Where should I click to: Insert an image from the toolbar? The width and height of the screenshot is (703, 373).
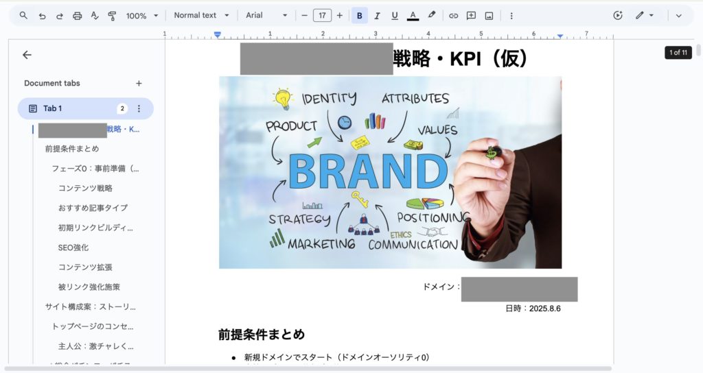pyautogui.click(x=489, y=15)
